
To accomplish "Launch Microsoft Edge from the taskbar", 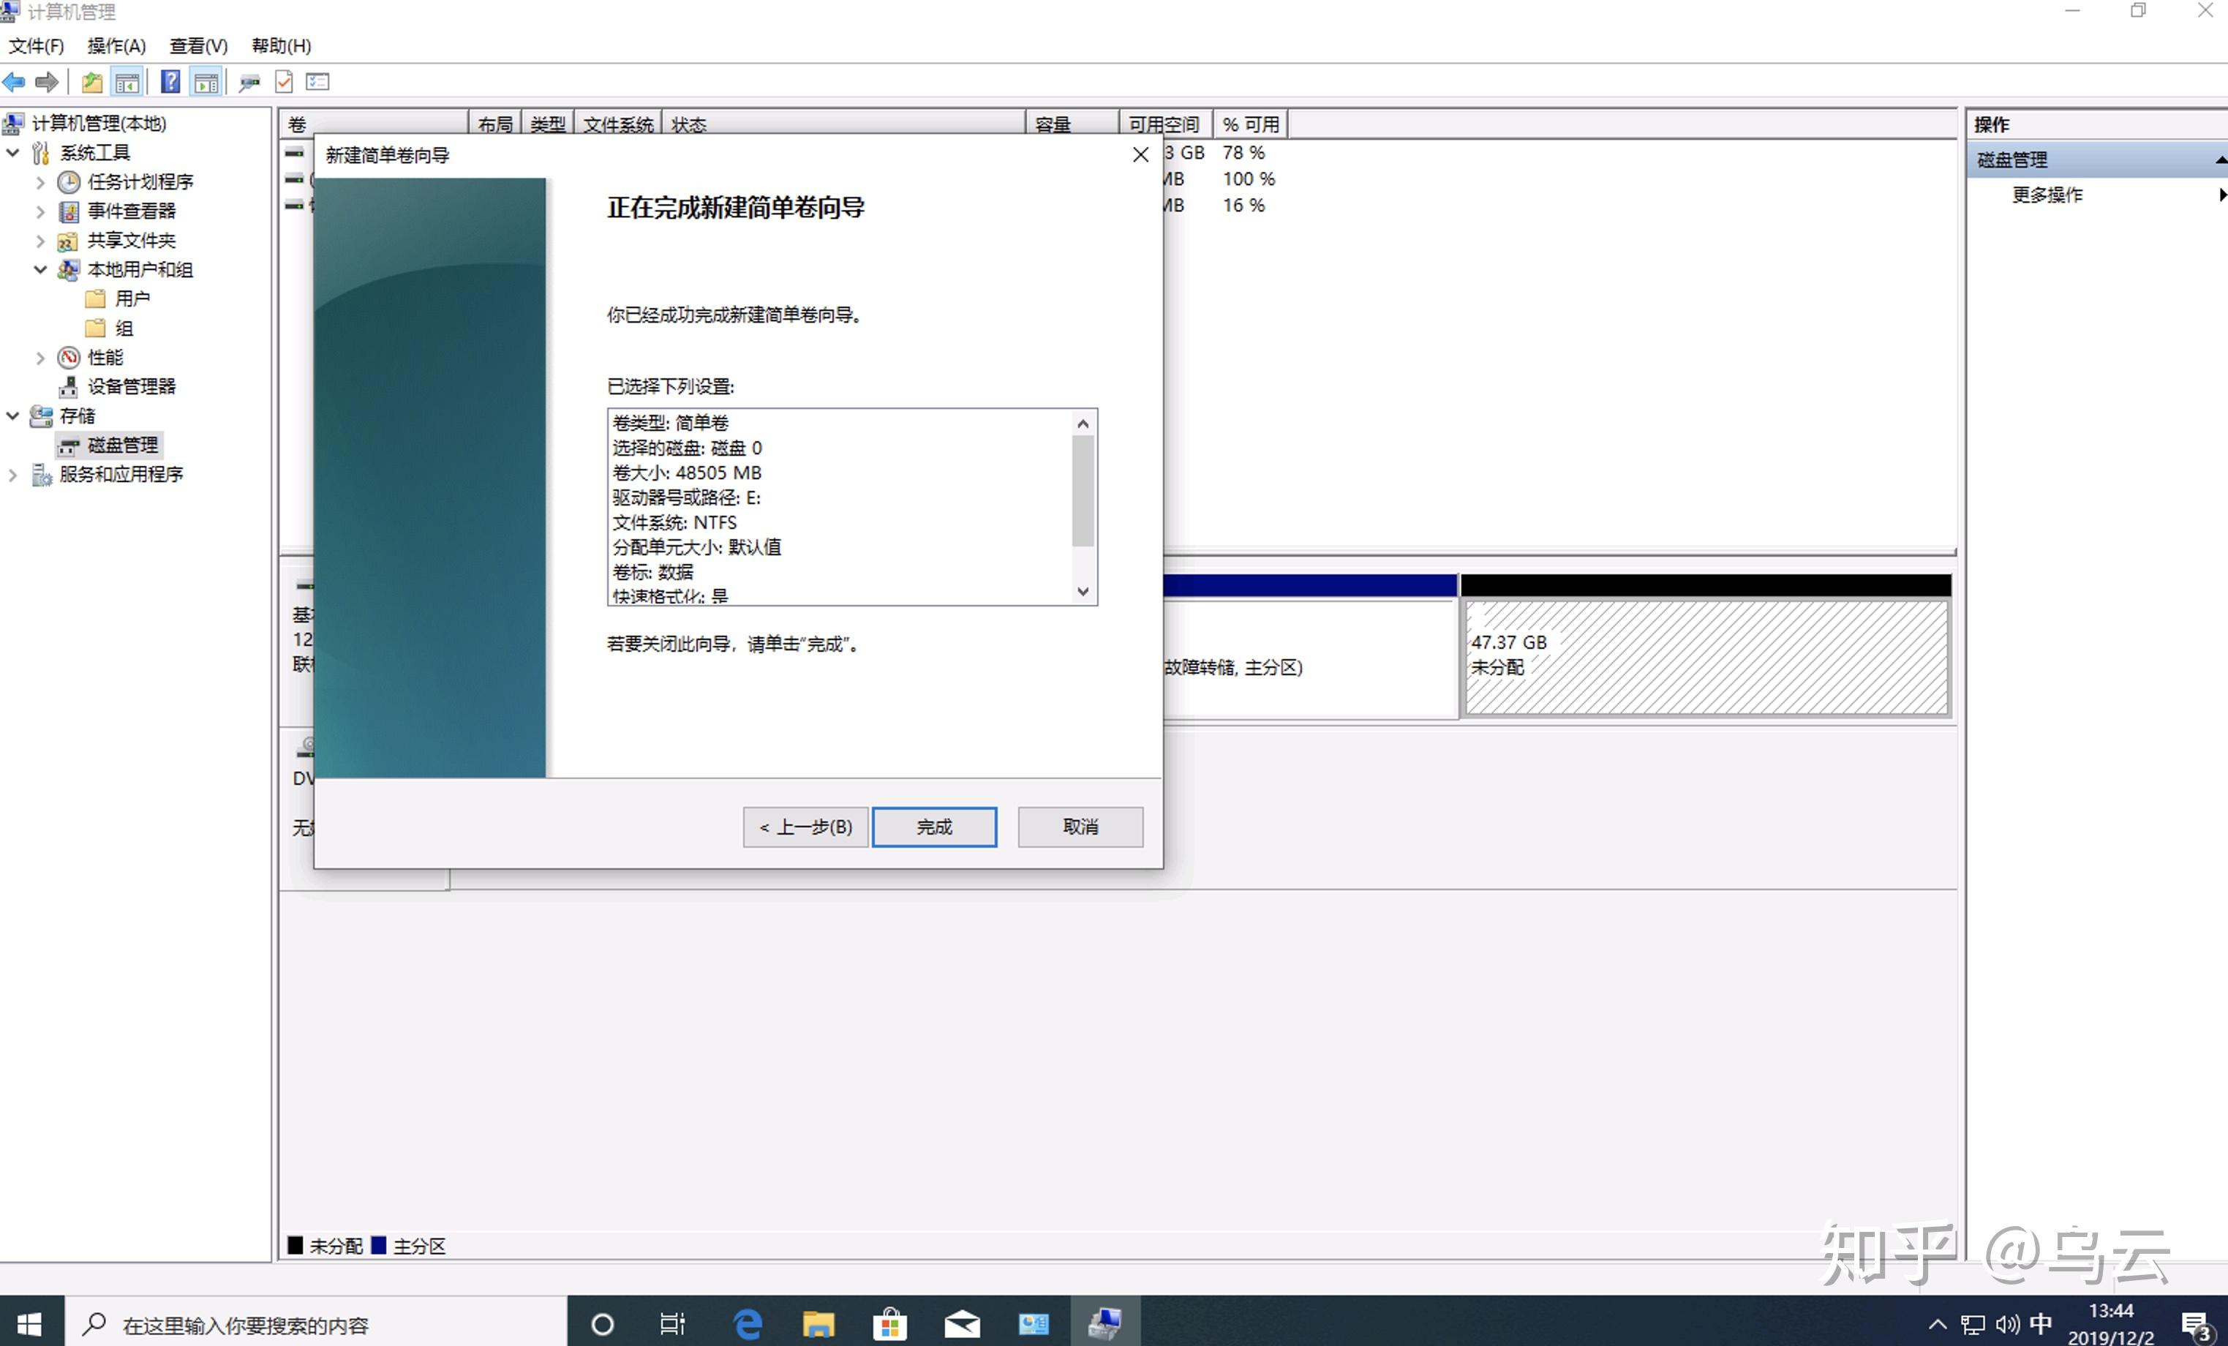I will tap(747, 1323).
